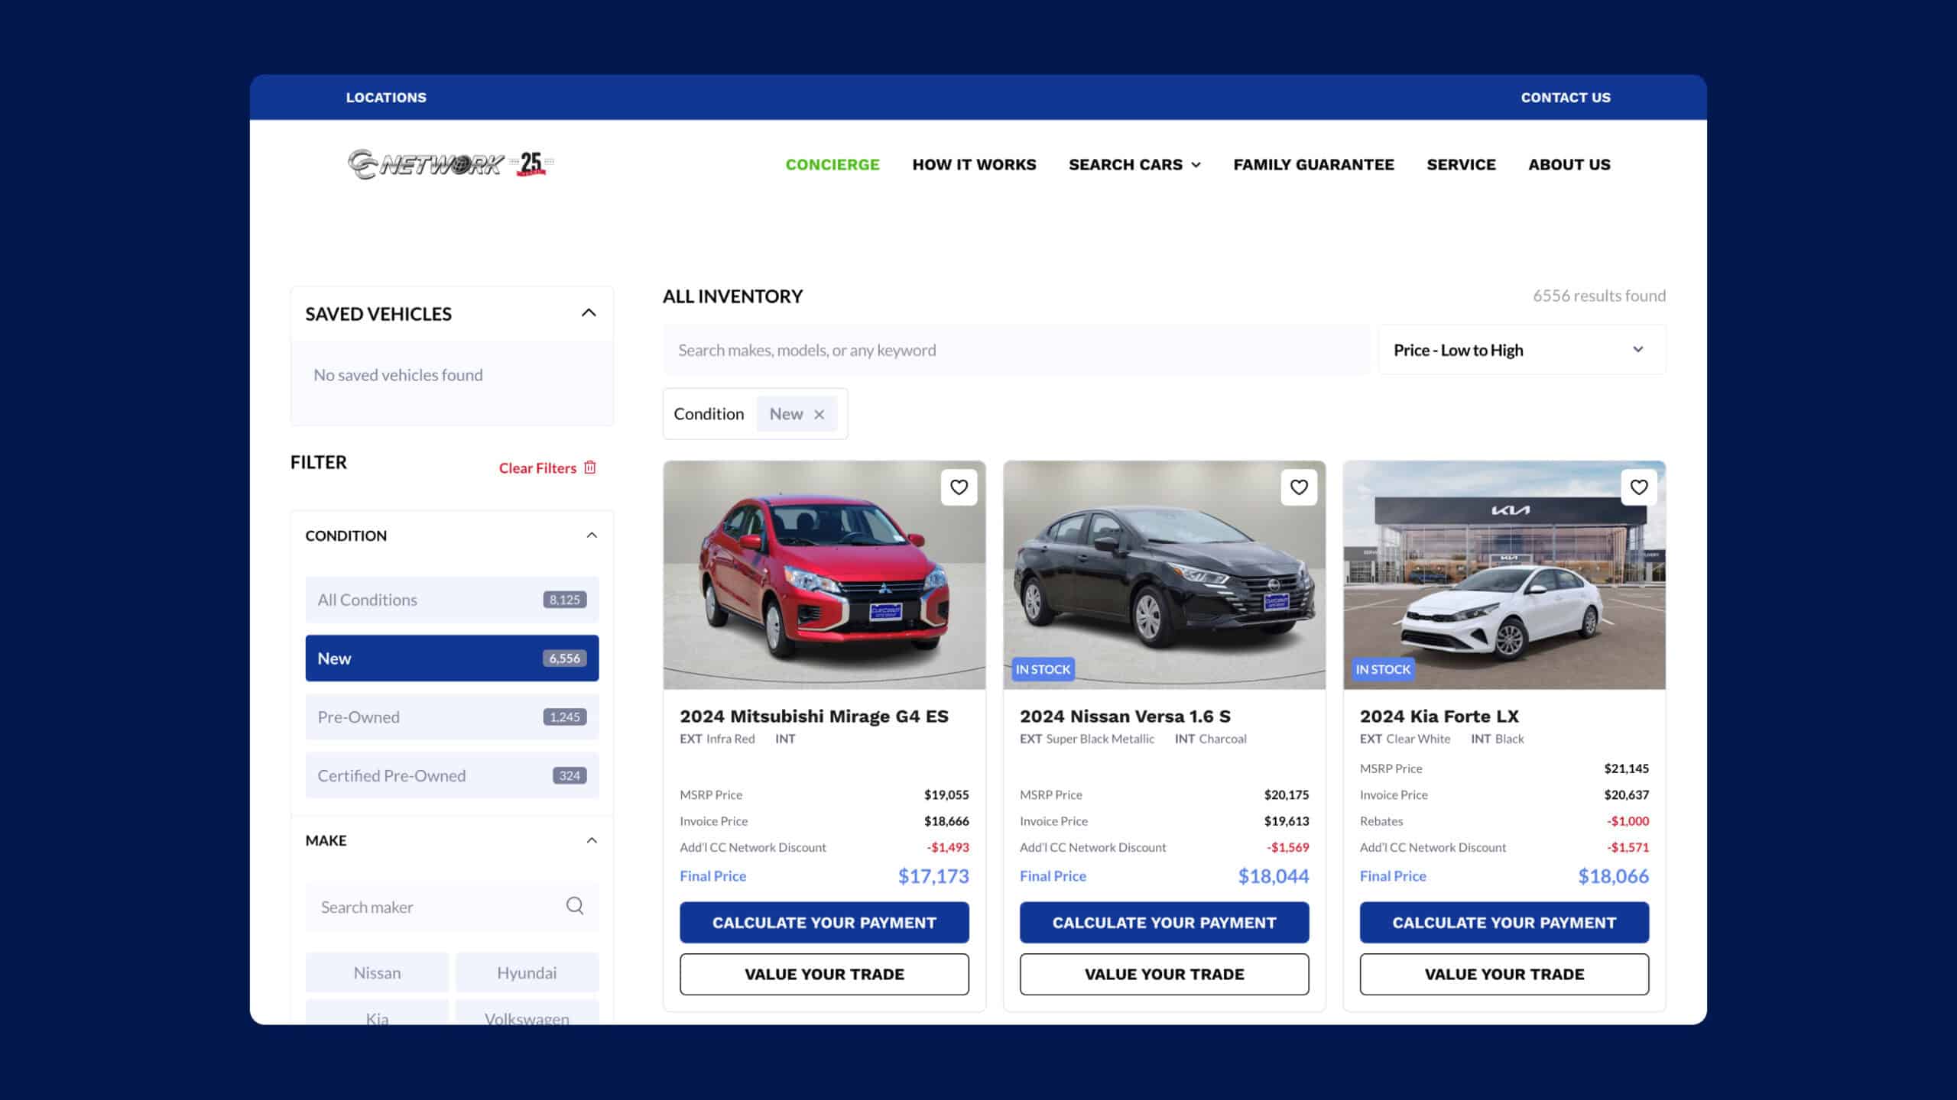Image resolution: width=1957 pixels, height=1100 pixels.
Task: Click the No saved vehicles found message
Action: pos(398,375)
